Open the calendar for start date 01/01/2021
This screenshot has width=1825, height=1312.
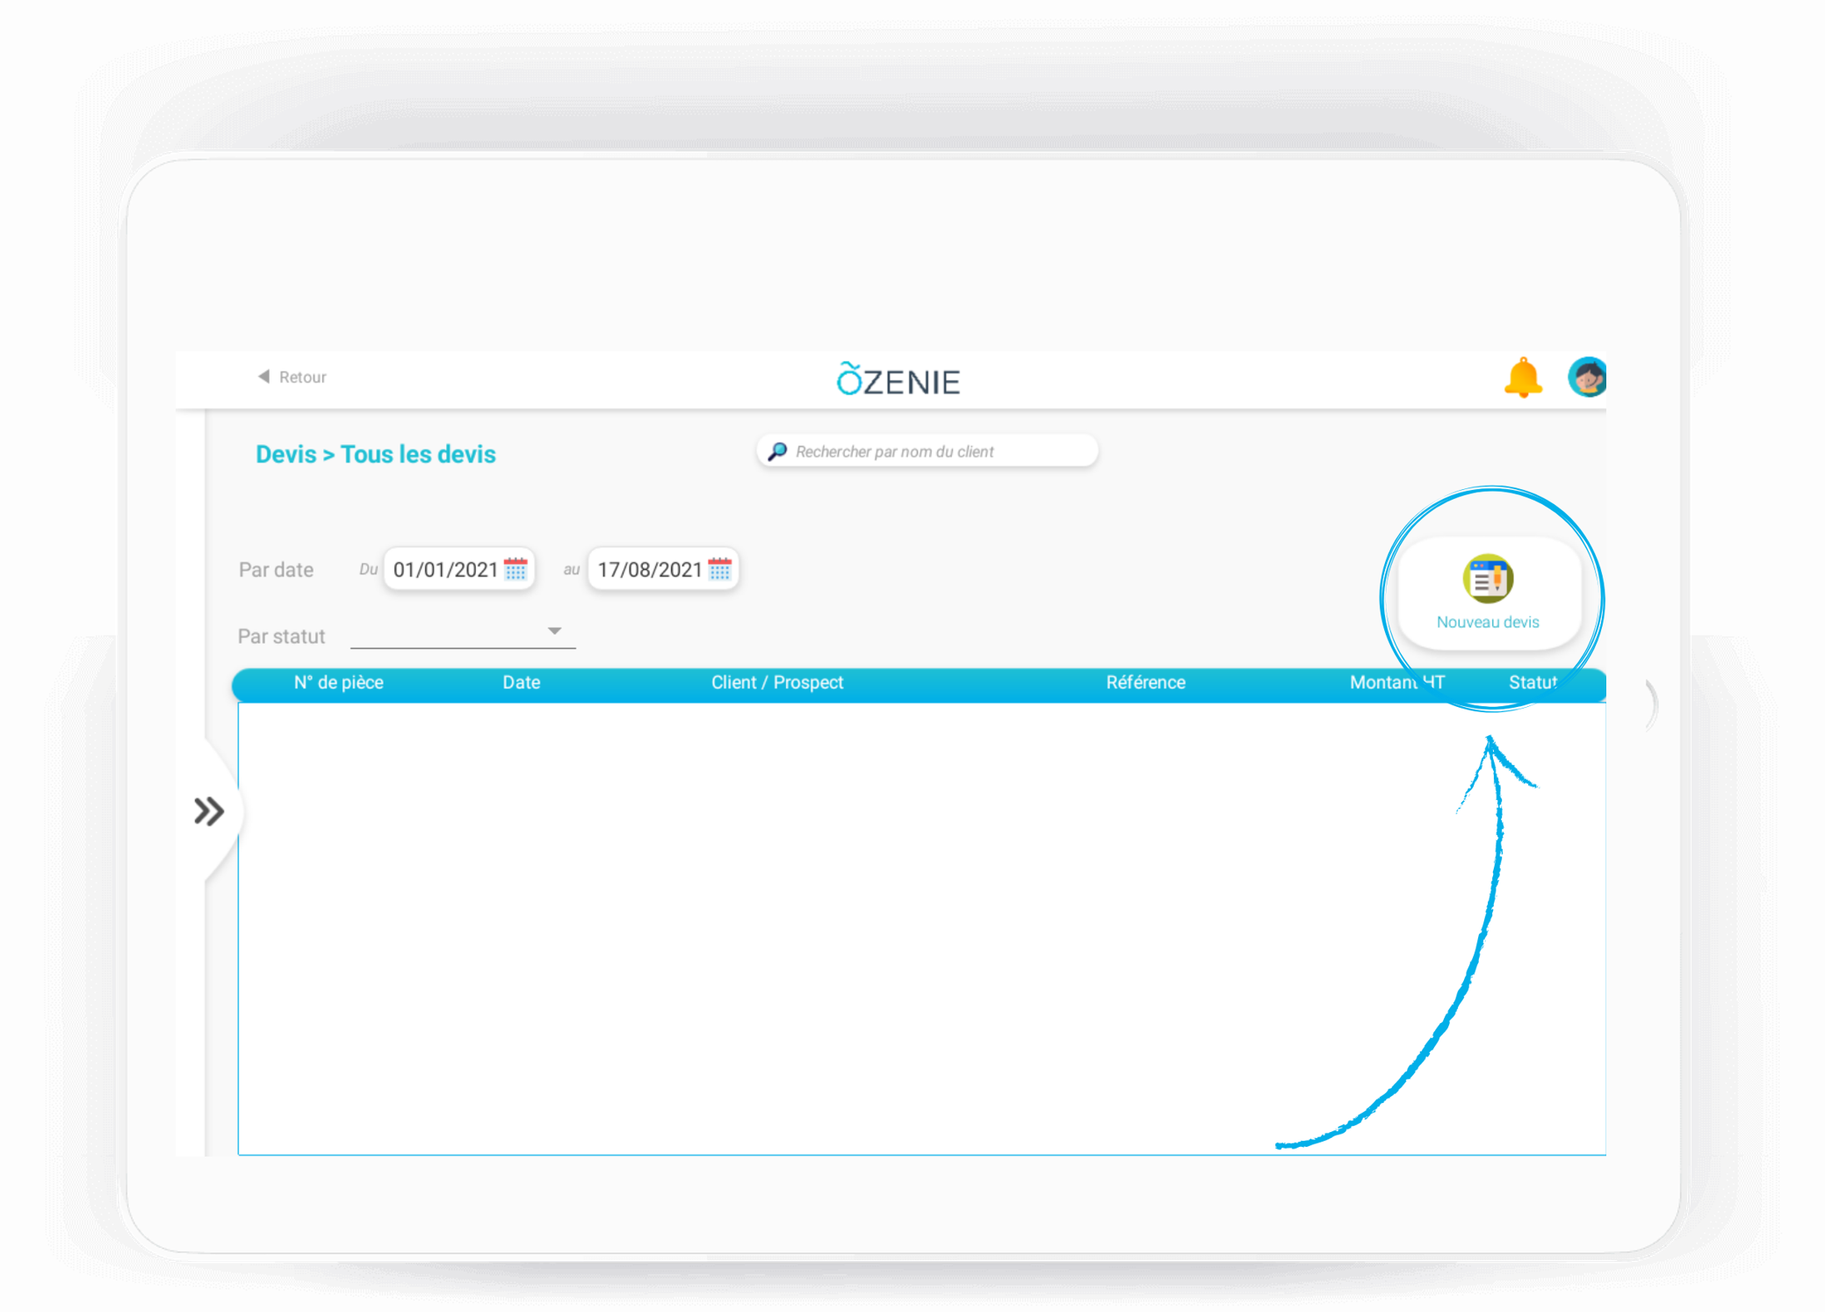[x=516, y=569]
